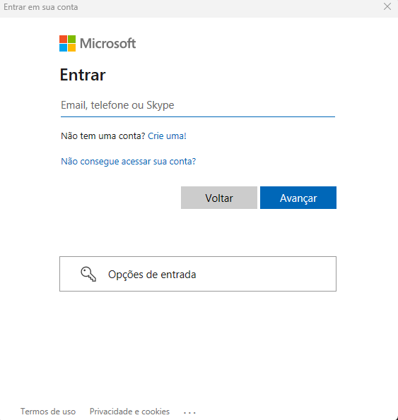Click the blue square of Microsoft logo
Image resolution: width=398 pixels, height=420 pixels.
click(x=64, y=47)
